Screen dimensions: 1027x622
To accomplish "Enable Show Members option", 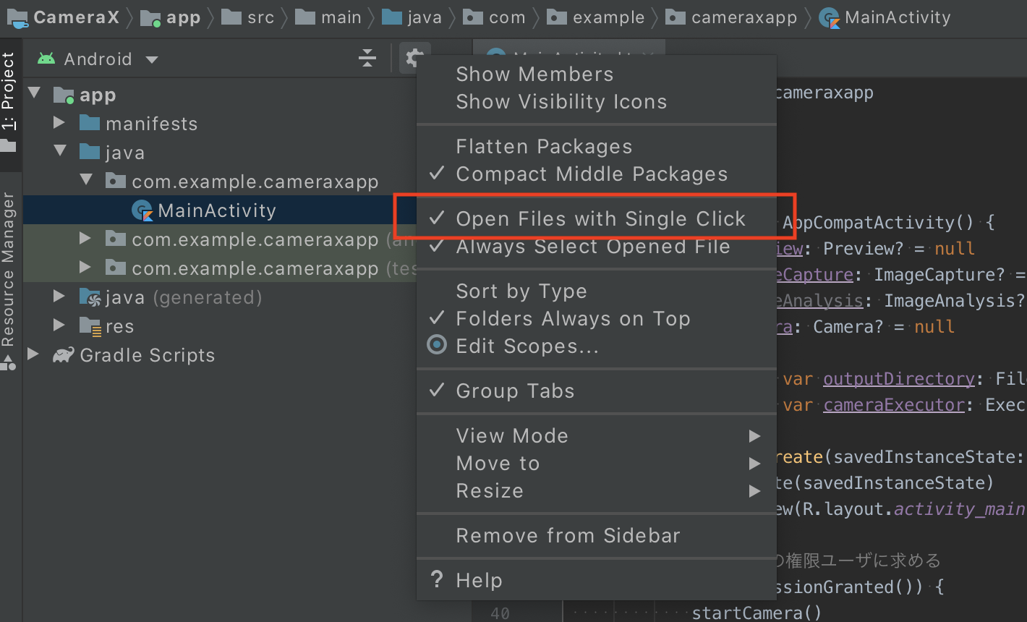I will 597,74.
